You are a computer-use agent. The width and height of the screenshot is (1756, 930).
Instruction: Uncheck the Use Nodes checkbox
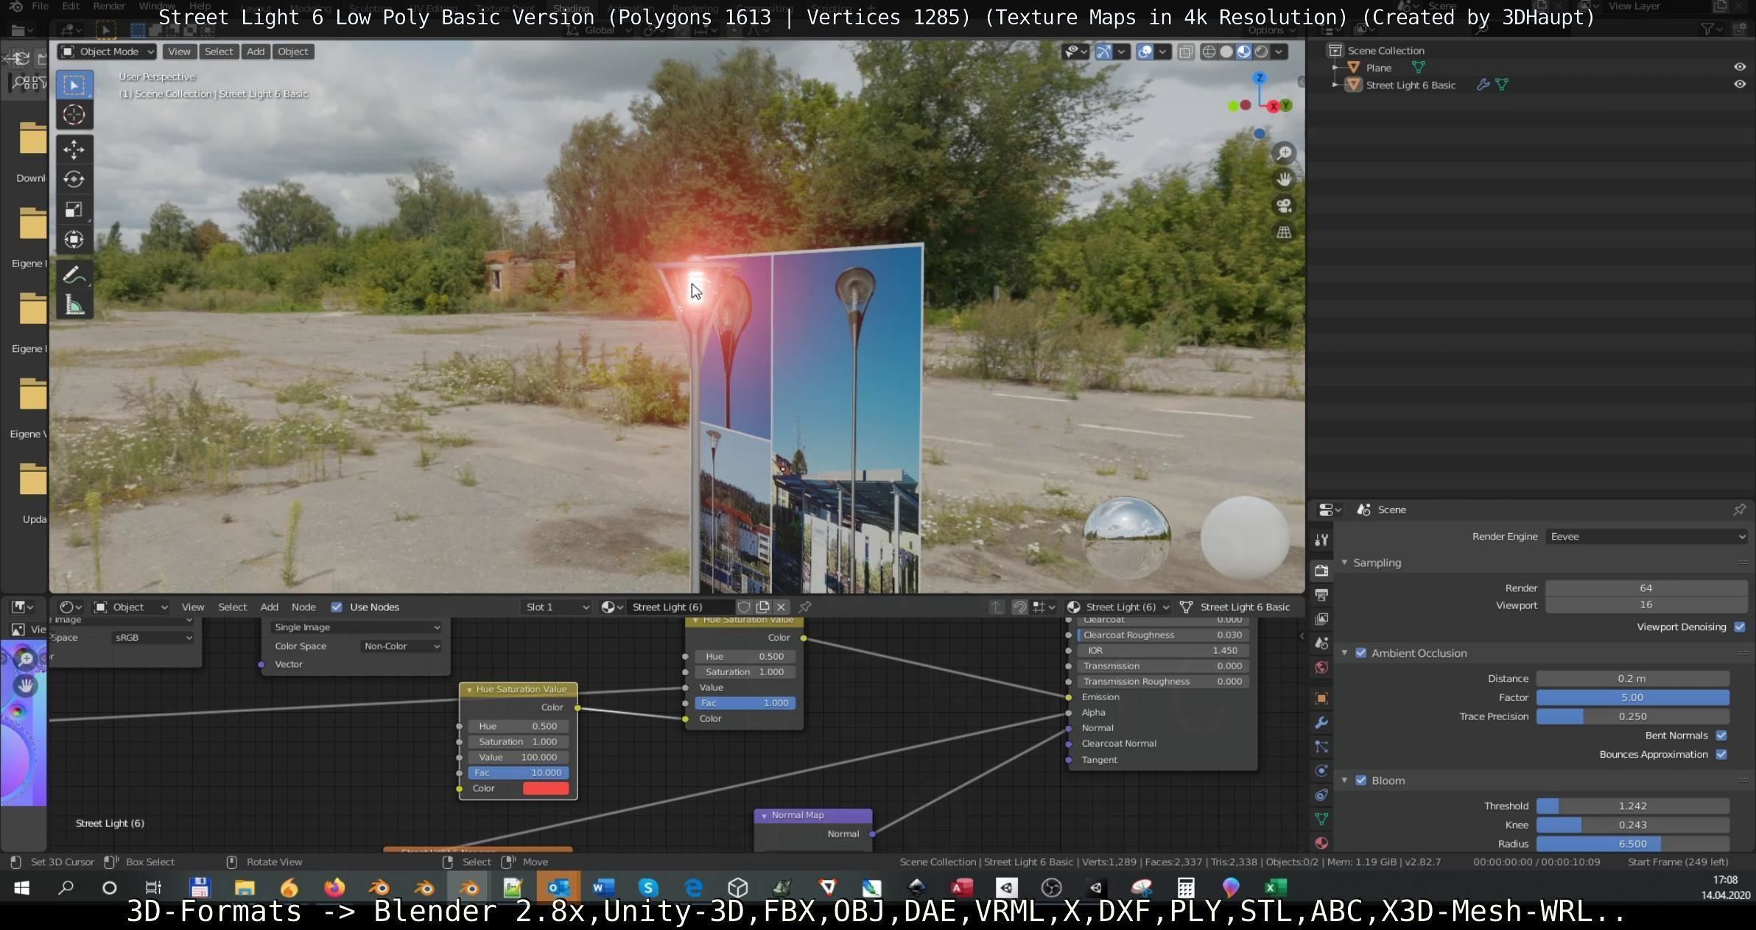(x=337, y=607)
